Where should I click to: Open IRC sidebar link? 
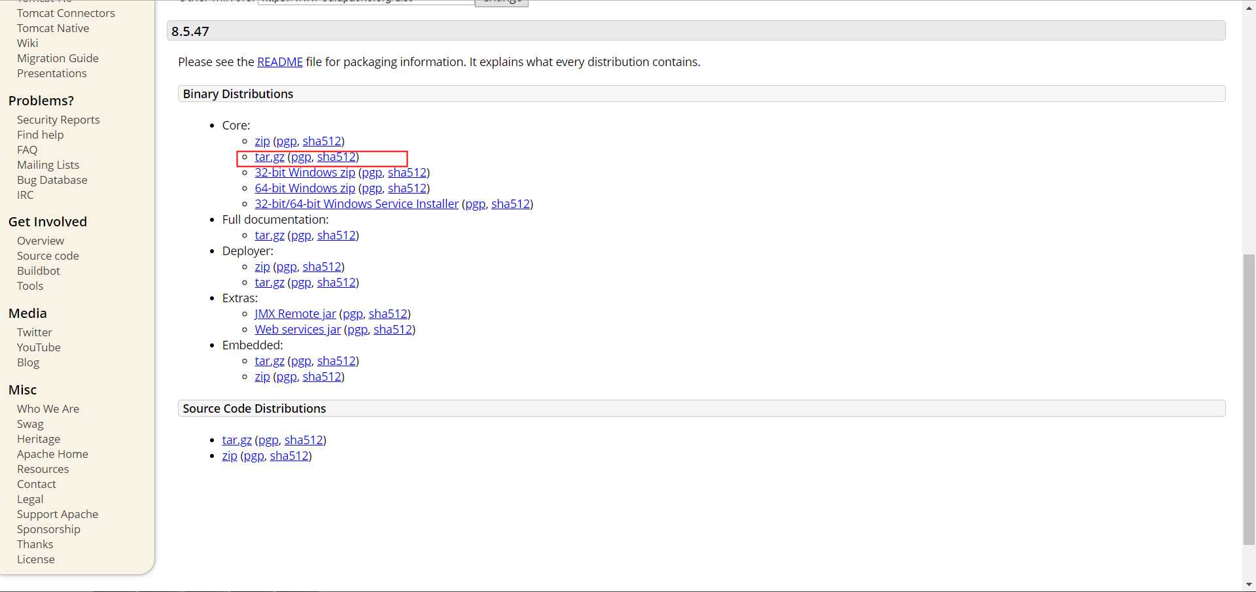coord(25,195)
